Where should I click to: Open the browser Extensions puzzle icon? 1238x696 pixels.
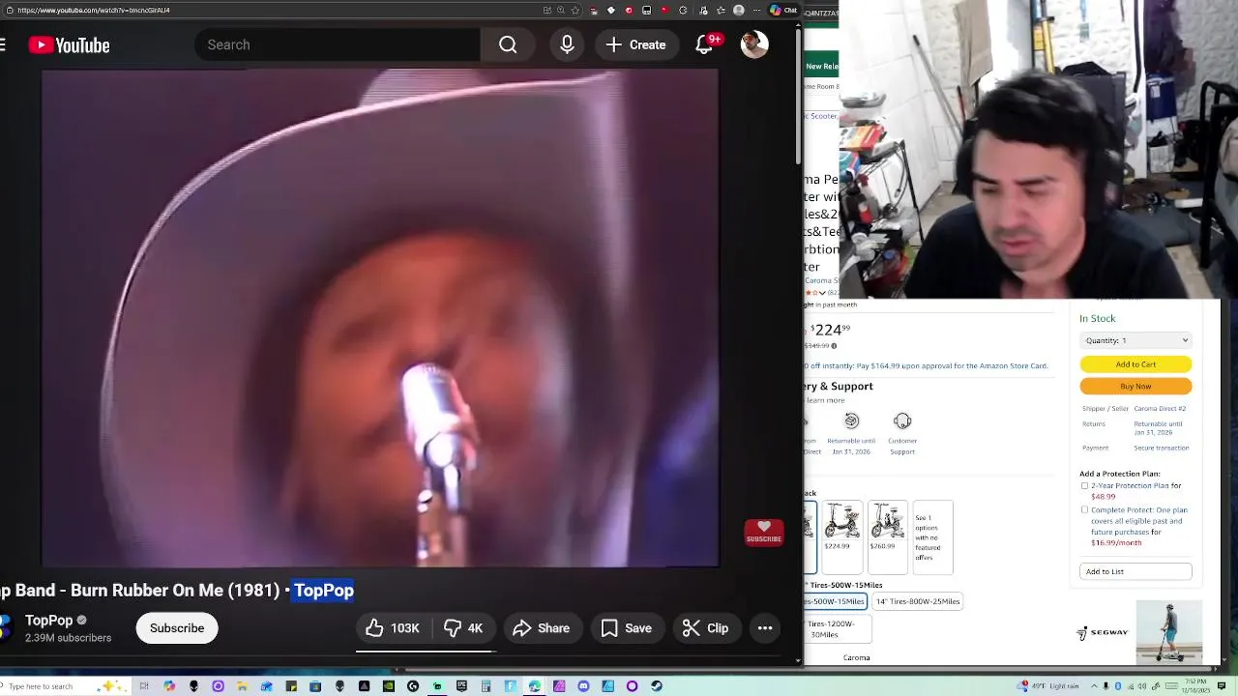tap(683, 10)
